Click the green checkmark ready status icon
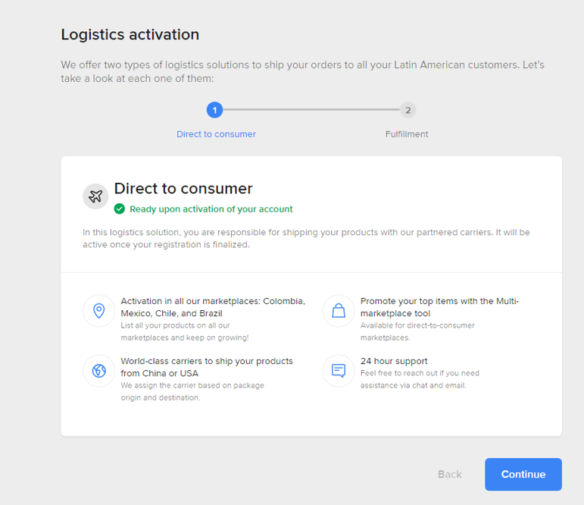Screen dimensions: 584x505 pos(120,209)
